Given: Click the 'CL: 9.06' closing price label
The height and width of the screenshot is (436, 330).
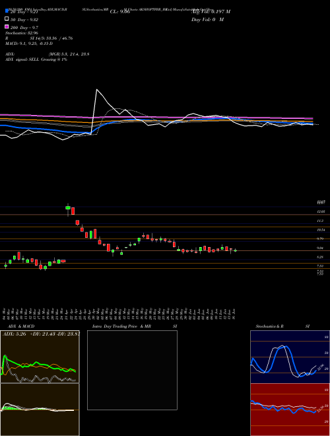Looking at the screenshot, I should (x=120, y=12).
